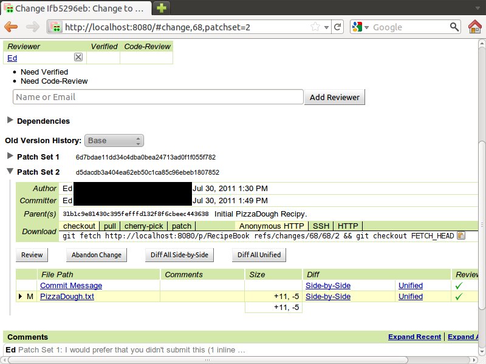Viewport: 486px width, 364px height.
Task: Click Expand Recent comments link
Action: [414, 337]
